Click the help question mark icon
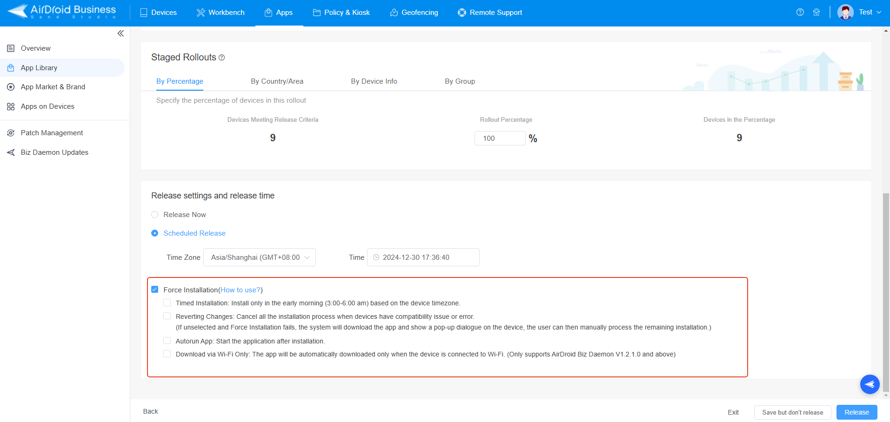This screenshot has width=890, height=422. click(800, 13)
